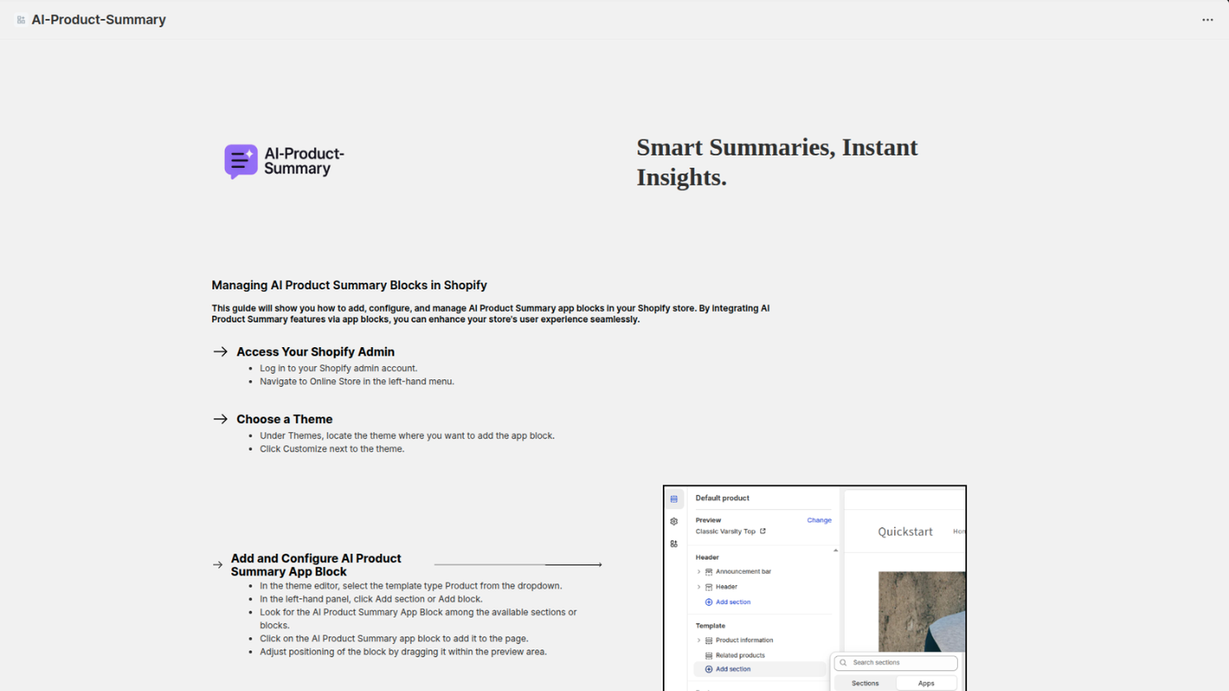Click the page icon beside AI-Product-Summary title
This screenshot has width=1229, height=691.
tap(21, 20)
